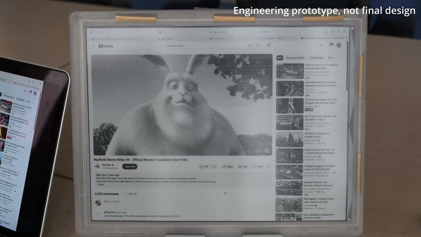This screenshot has height=237, width=421.
Task: Clear the search box with X icon
Action: (x=249, y=45)
